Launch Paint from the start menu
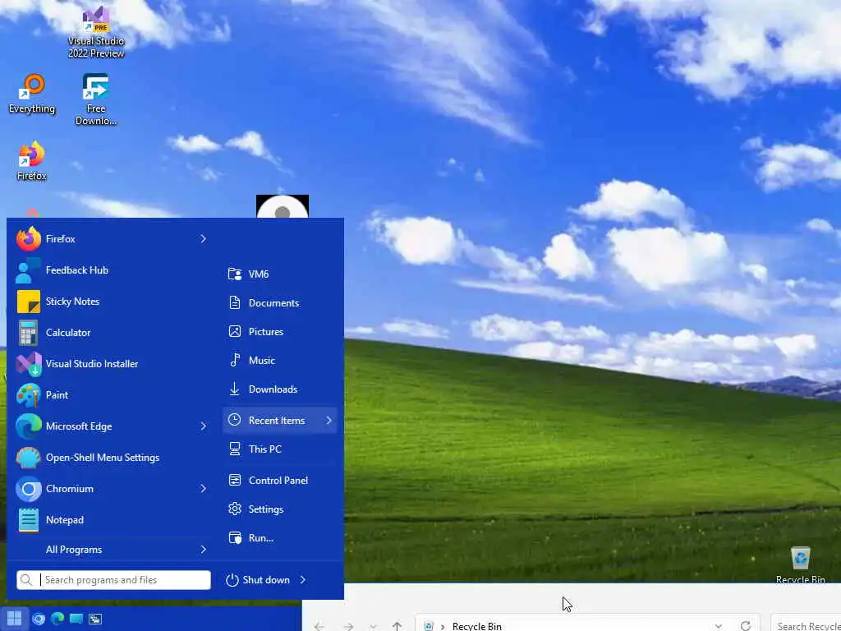Image resolution: width=841 pixels, height=631 pixels. (112, 394)
